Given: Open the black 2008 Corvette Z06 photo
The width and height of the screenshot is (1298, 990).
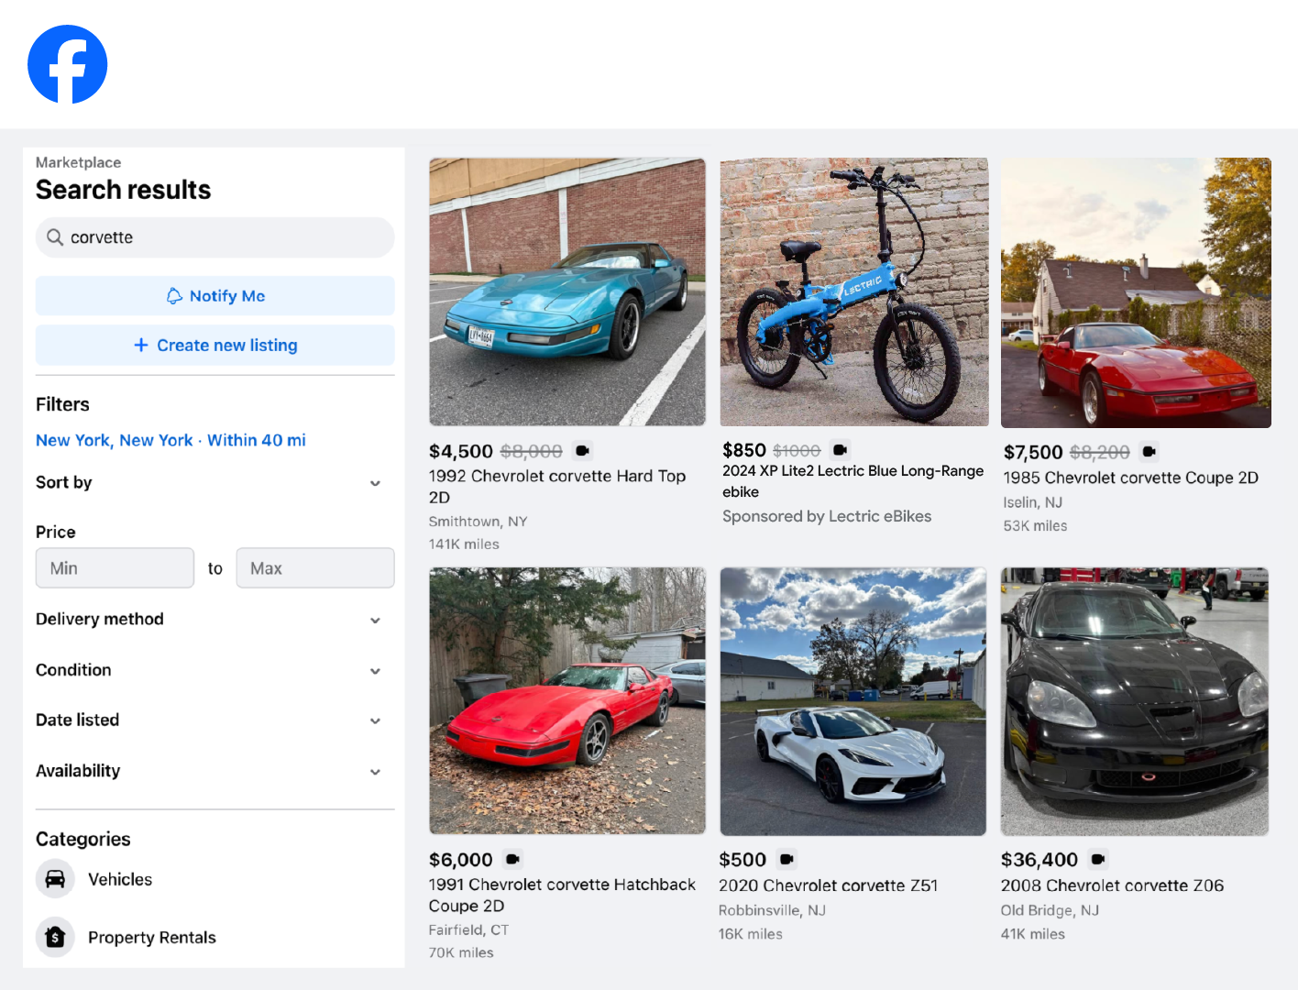Looking at the screenshot, I should (1135, 701).
